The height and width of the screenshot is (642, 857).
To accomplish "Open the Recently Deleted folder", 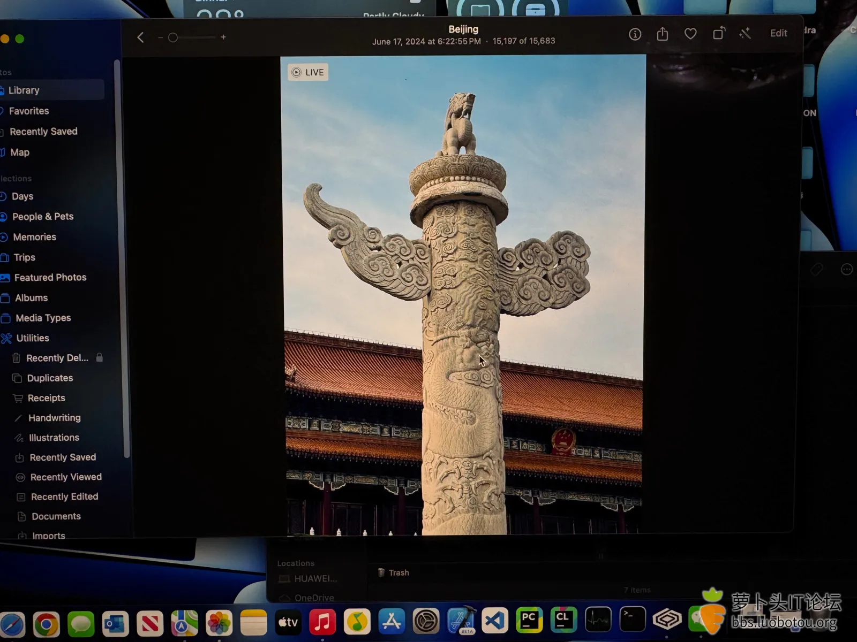I will [57, 358].
